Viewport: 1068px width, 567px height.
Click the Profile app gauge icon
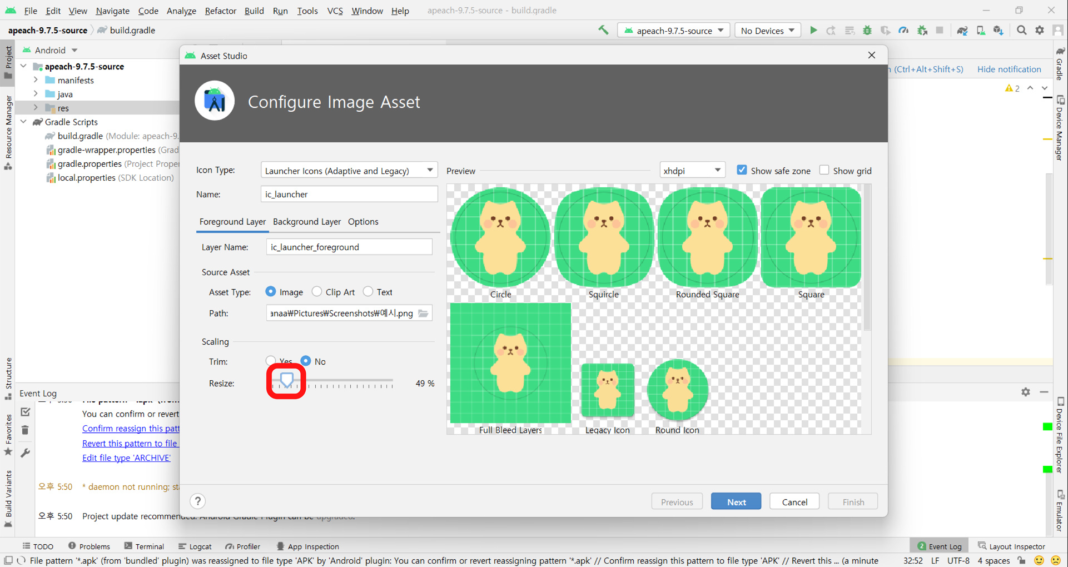click(903, 30)
